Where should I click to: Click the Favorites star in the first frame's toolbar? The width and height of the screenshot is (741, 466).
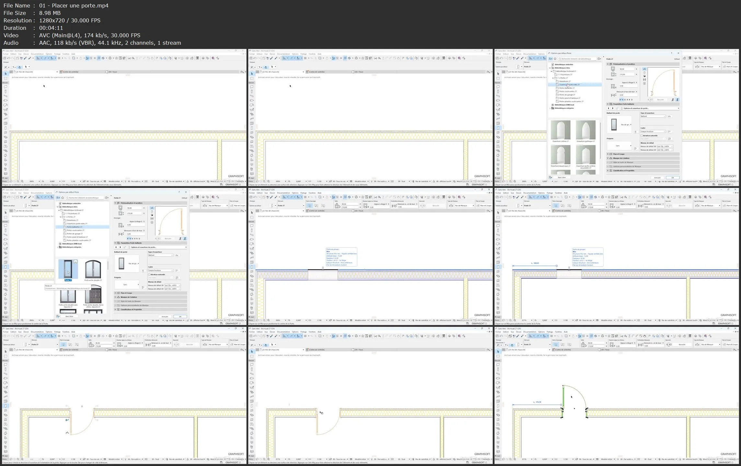117,58
